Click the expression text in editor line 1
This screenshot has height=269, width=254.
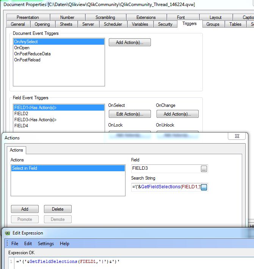(68, 261)
